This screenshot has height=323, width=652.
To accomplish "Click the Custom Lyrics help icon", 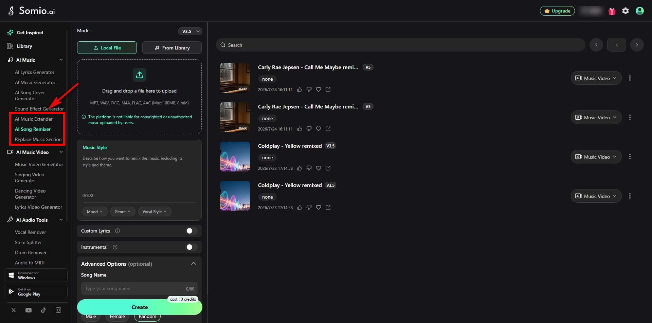I will pyautogui.click(x=117, y=231).
